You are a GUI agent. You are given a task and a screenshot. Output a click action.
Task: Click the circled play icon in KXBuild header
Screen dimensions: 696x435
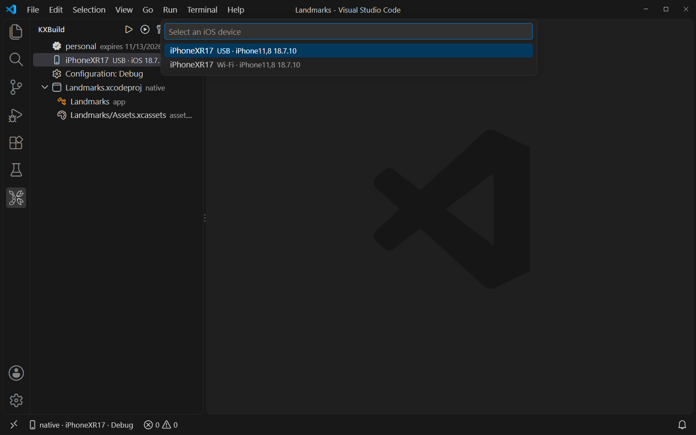pyautogui.click(x=145, y=30)
